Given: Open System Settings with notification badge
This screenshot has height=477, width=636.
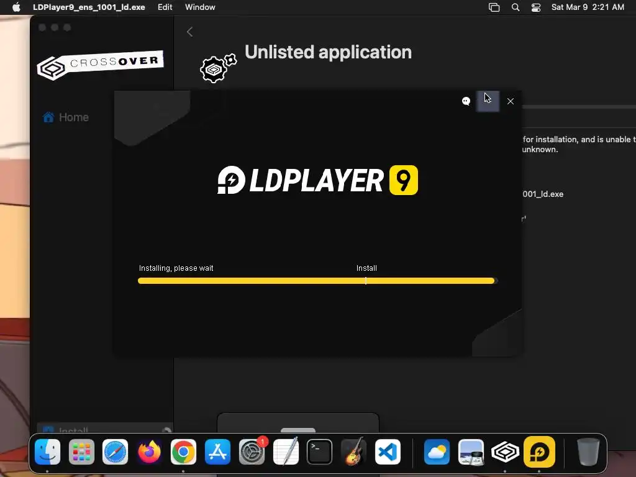Looking at the screenshot, I should tap(252, 452).
